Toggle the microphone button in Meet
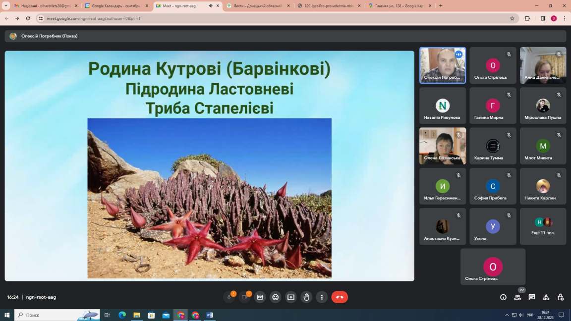571x321 pixels. click(229, 297)
